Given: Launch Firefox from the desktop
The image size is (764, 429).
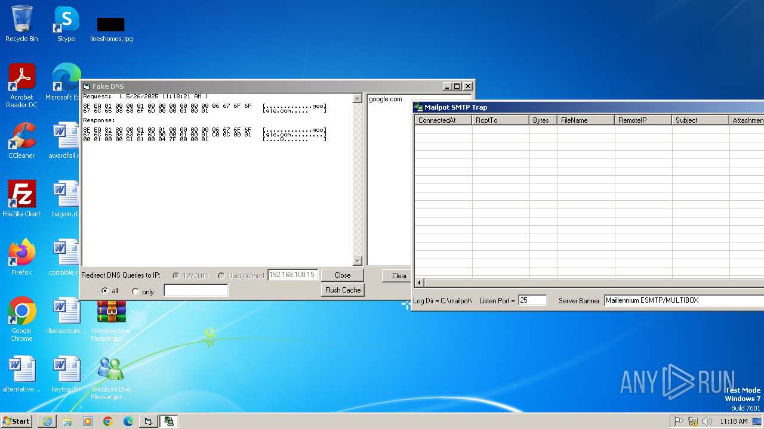Looking at the screenshot, I should coord(21,257).
